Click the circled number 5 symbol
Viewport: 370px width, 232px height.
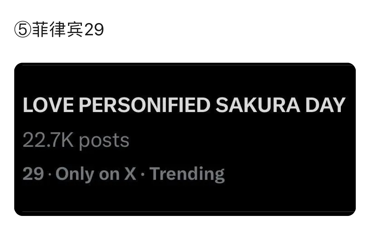(23, 30)
